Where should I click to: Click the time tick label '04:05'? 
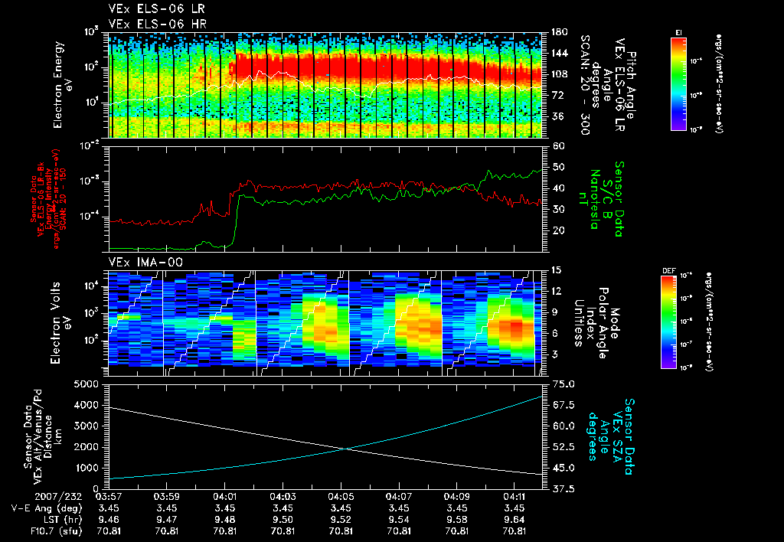point(341,497)
